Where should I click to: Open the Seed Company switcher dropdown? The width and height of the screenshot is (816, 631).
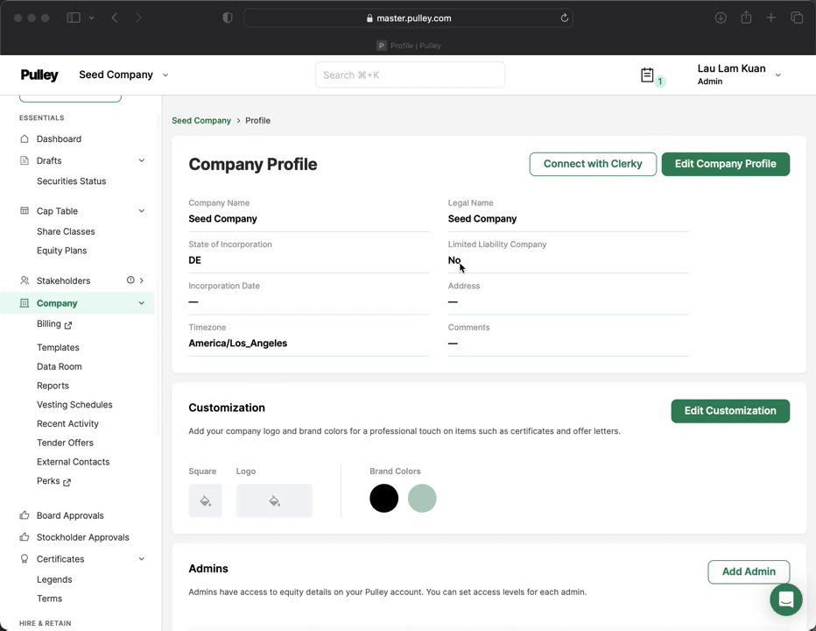123,75
